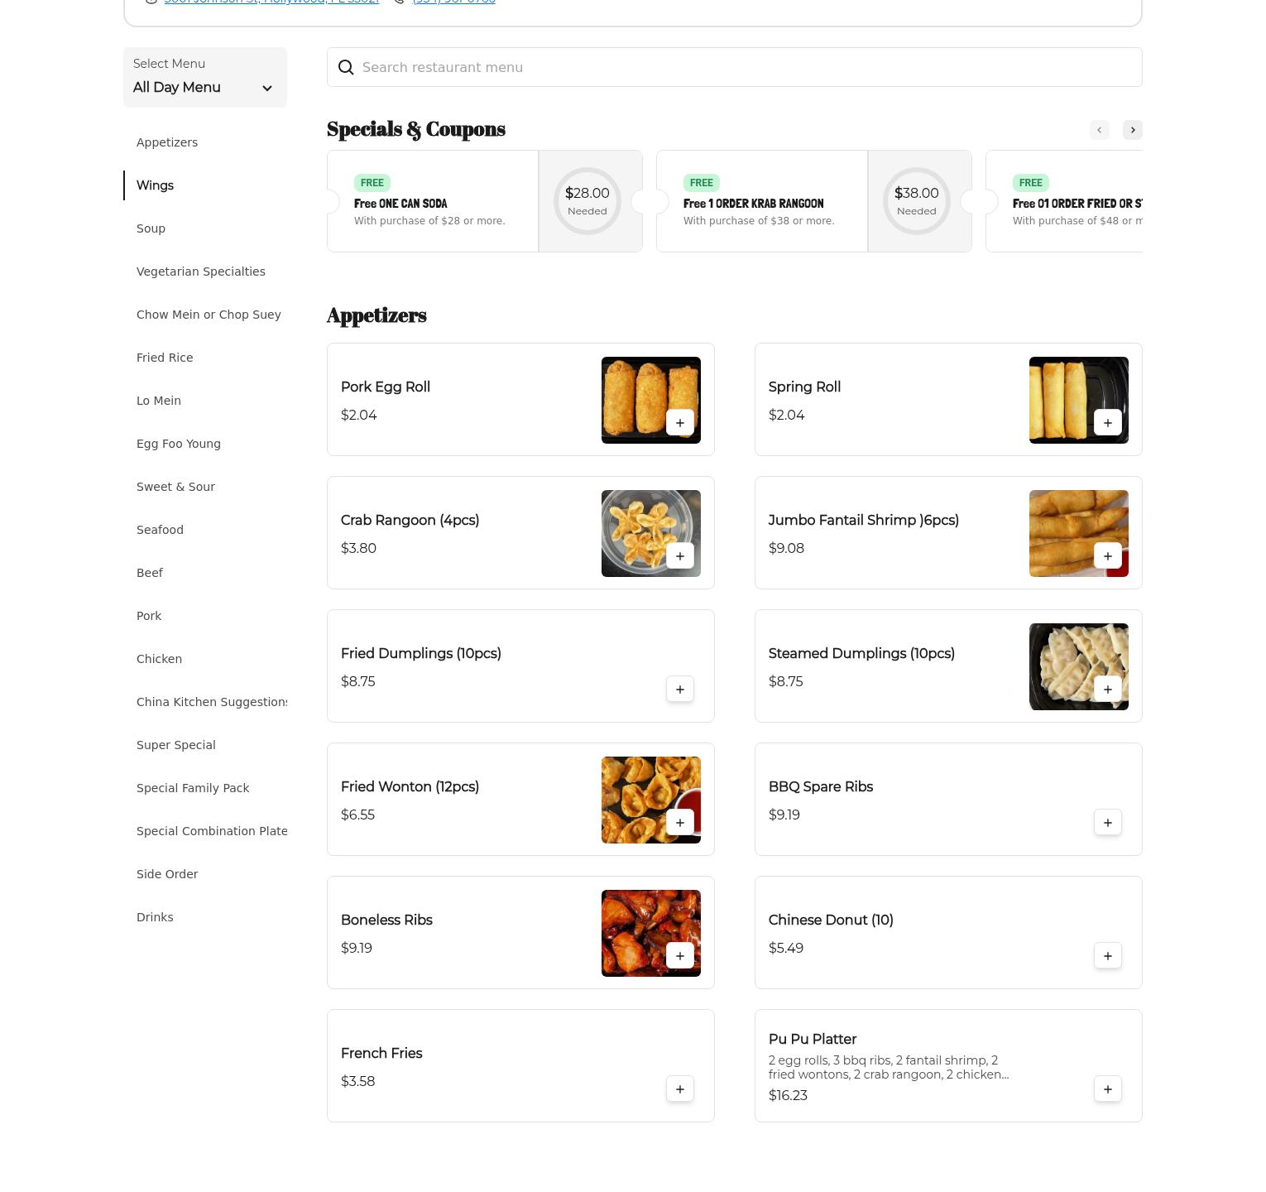Select the Free Krab Rangoon coupon

coord(761,202)
